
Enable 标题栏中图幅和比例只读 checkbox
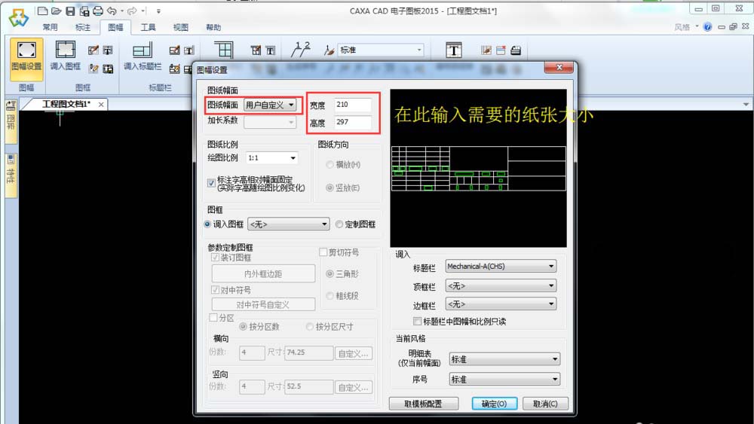click(x=418, y=322)
